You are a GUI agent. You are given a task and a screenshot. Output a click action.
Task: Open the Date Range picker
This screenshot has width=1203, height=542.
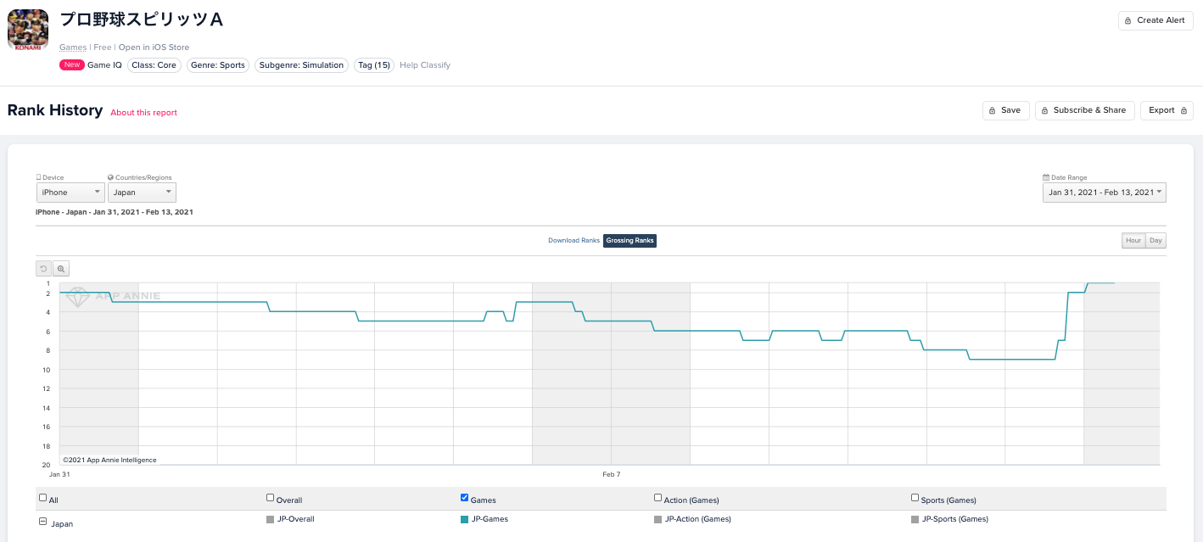(x=1105, y=193)
